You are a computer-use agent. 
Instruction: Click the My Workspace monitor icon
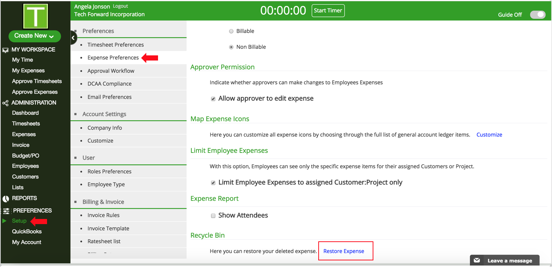(x=6, y=50)
